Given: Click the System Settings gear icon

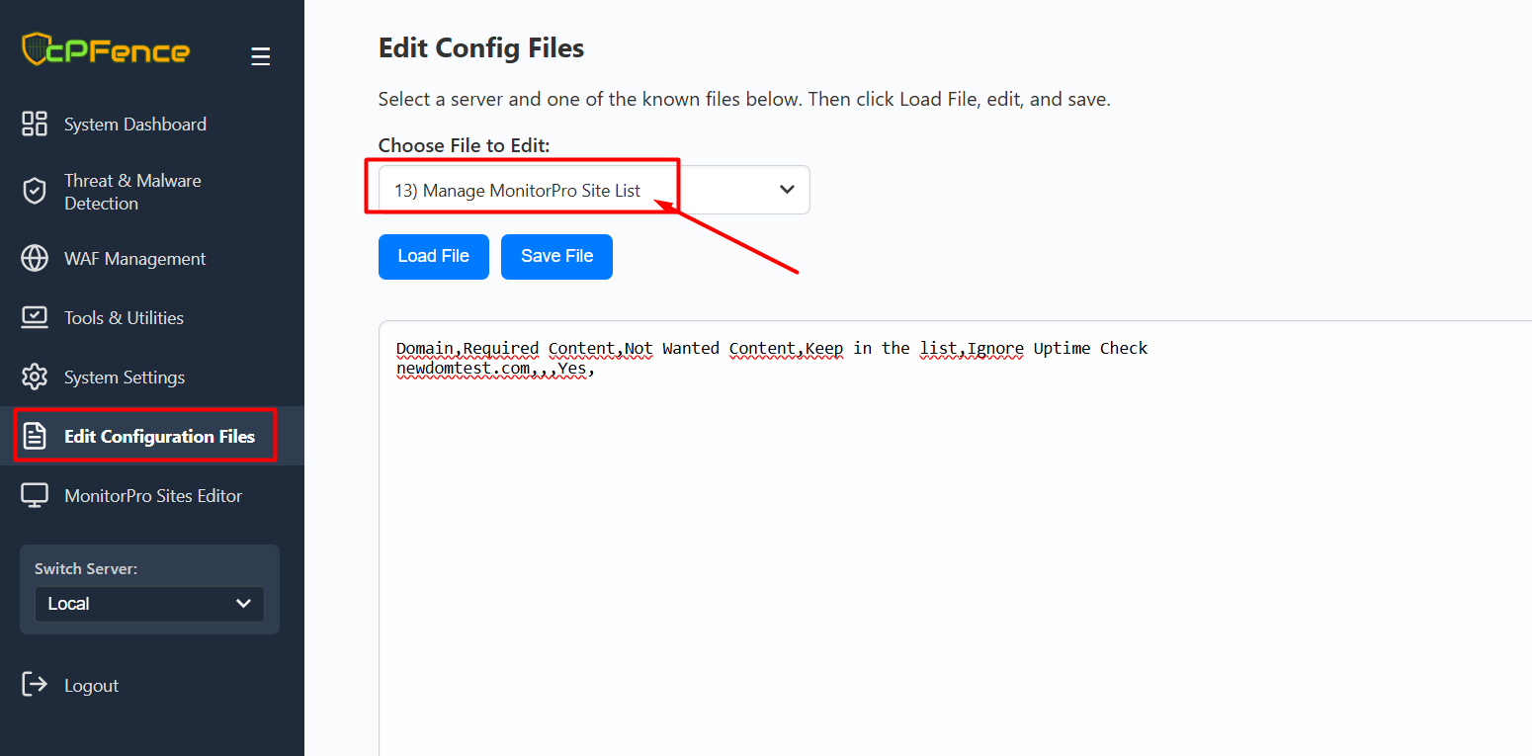Looking at the screenshot, I should [x=35, y=377].
